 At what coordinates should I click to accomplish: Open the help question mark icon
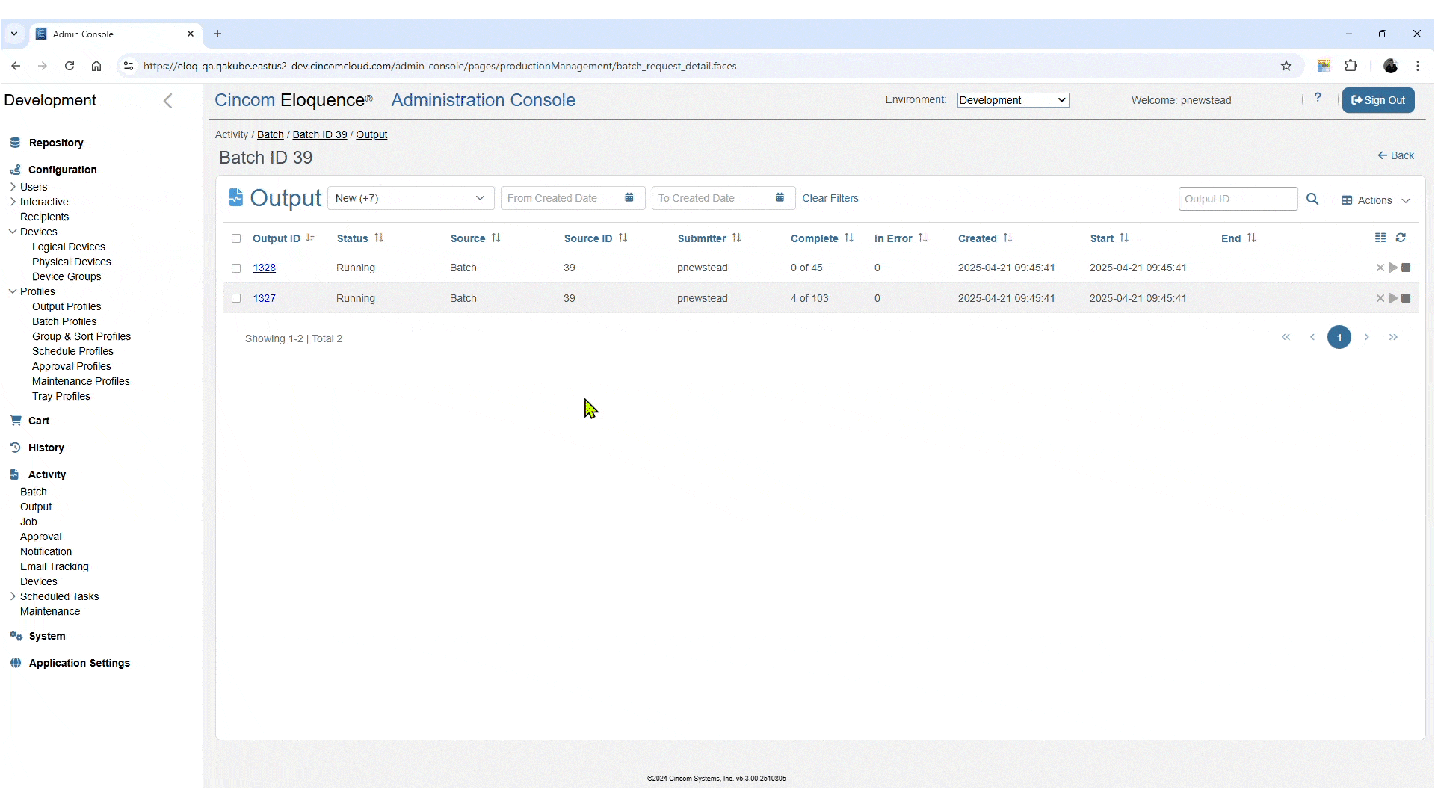tap(1318, 98)
